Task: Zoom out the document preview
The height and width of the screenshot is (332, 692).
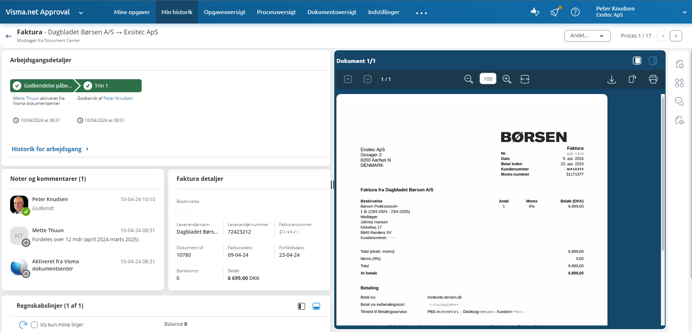Action: (x=468, y=79)
